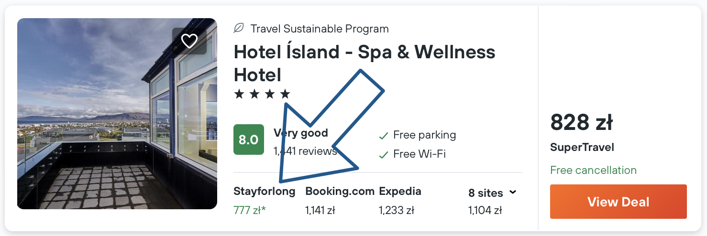Click the heart favorite icon on photo

click(x=189, y=41)
